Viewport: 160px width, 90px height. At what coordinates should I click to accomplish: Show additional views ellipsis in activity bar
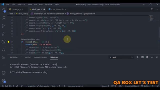click(3, 65)
